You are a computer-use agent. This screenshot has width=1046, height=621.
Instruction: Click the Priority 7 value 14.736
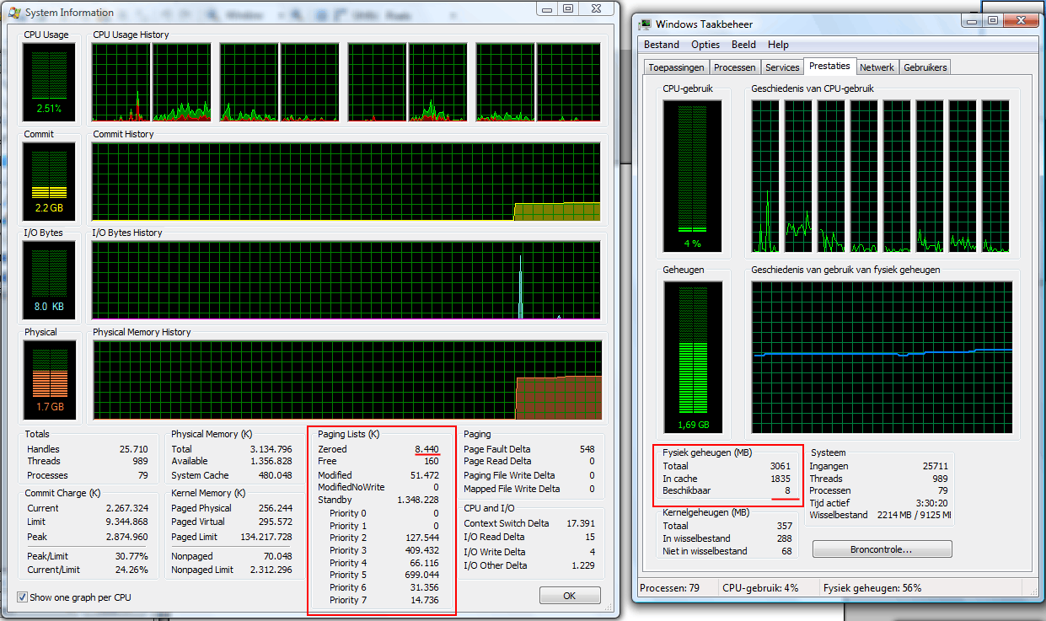425,600
